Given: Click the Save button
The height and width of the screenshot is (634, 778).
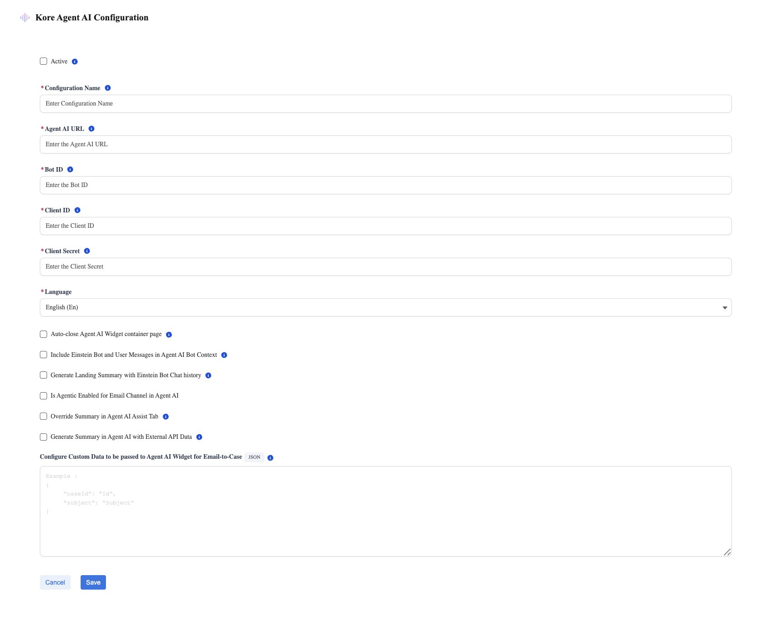Looking at the screenshot, I should [93, 582].
